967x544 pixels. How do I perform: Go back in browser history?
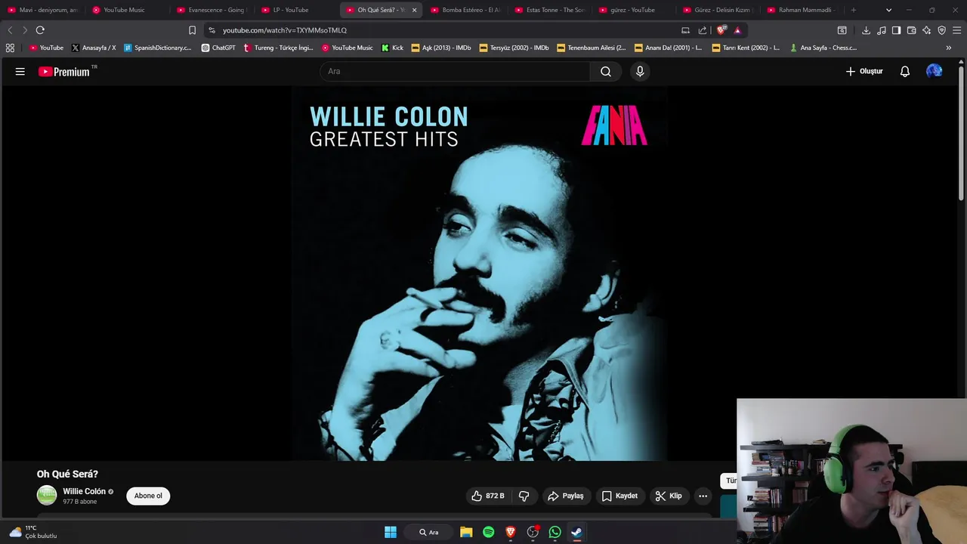click(10, 30)
